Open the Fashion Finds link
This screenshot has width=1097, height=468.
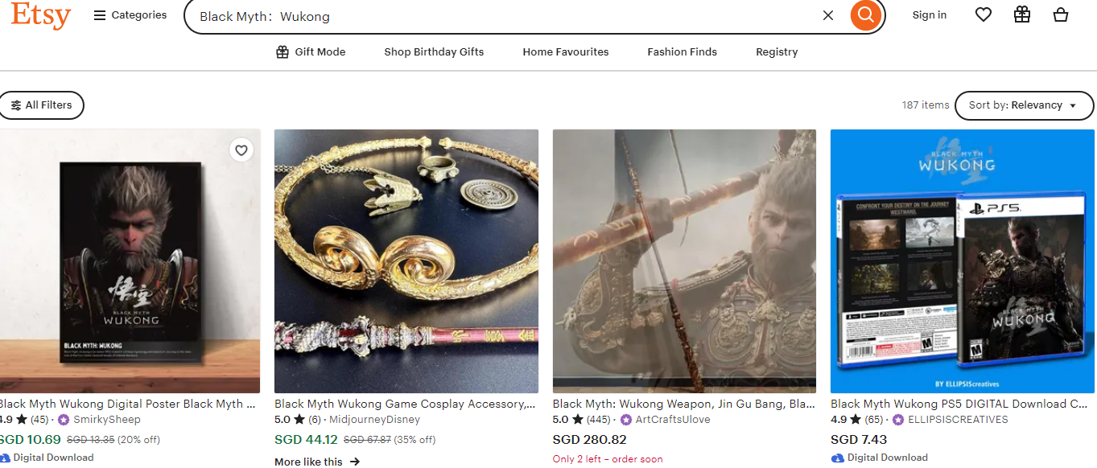(x=682, y=52)
